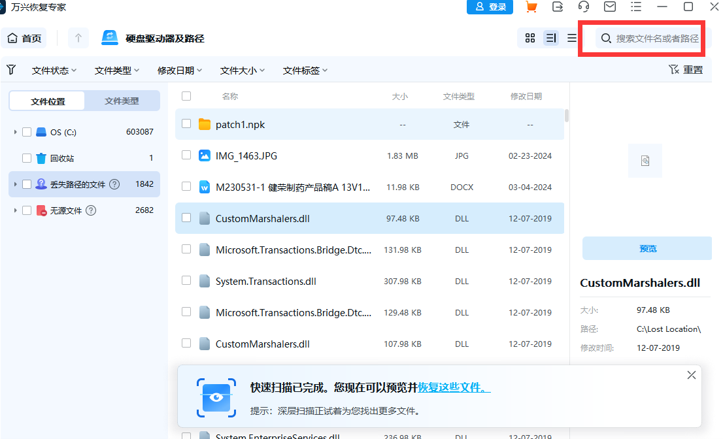Switch to compact list view mode
The image size is (723, 439).
pyautogui.click(x=551, y=38)
